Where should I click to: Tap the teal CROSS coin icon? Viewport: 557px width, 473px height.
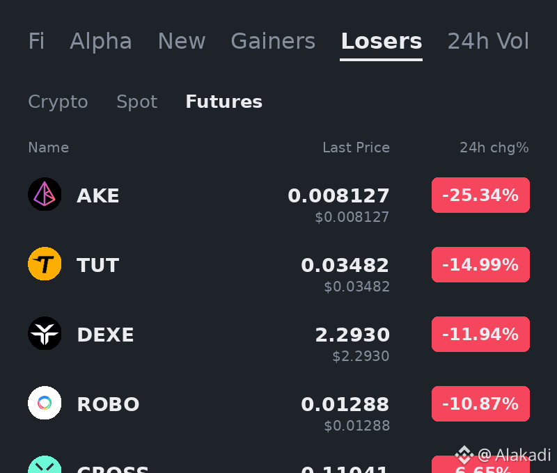coord(45,464)
